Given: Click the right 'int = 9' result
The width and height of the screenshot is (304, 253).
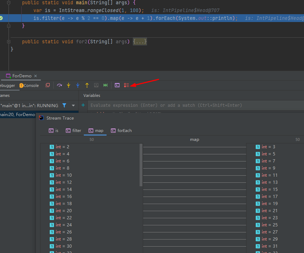Looking at the screenshot, I should 265,168.
